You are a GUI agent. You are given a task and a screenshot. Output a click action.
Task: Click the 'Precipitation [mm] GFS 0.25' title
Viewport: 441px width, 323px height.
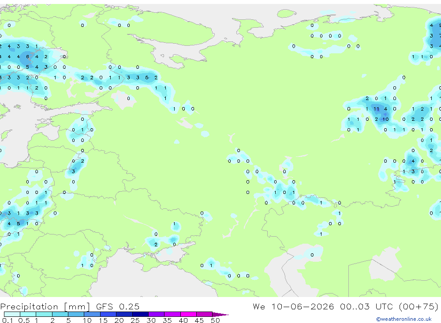tap(70, 307)
